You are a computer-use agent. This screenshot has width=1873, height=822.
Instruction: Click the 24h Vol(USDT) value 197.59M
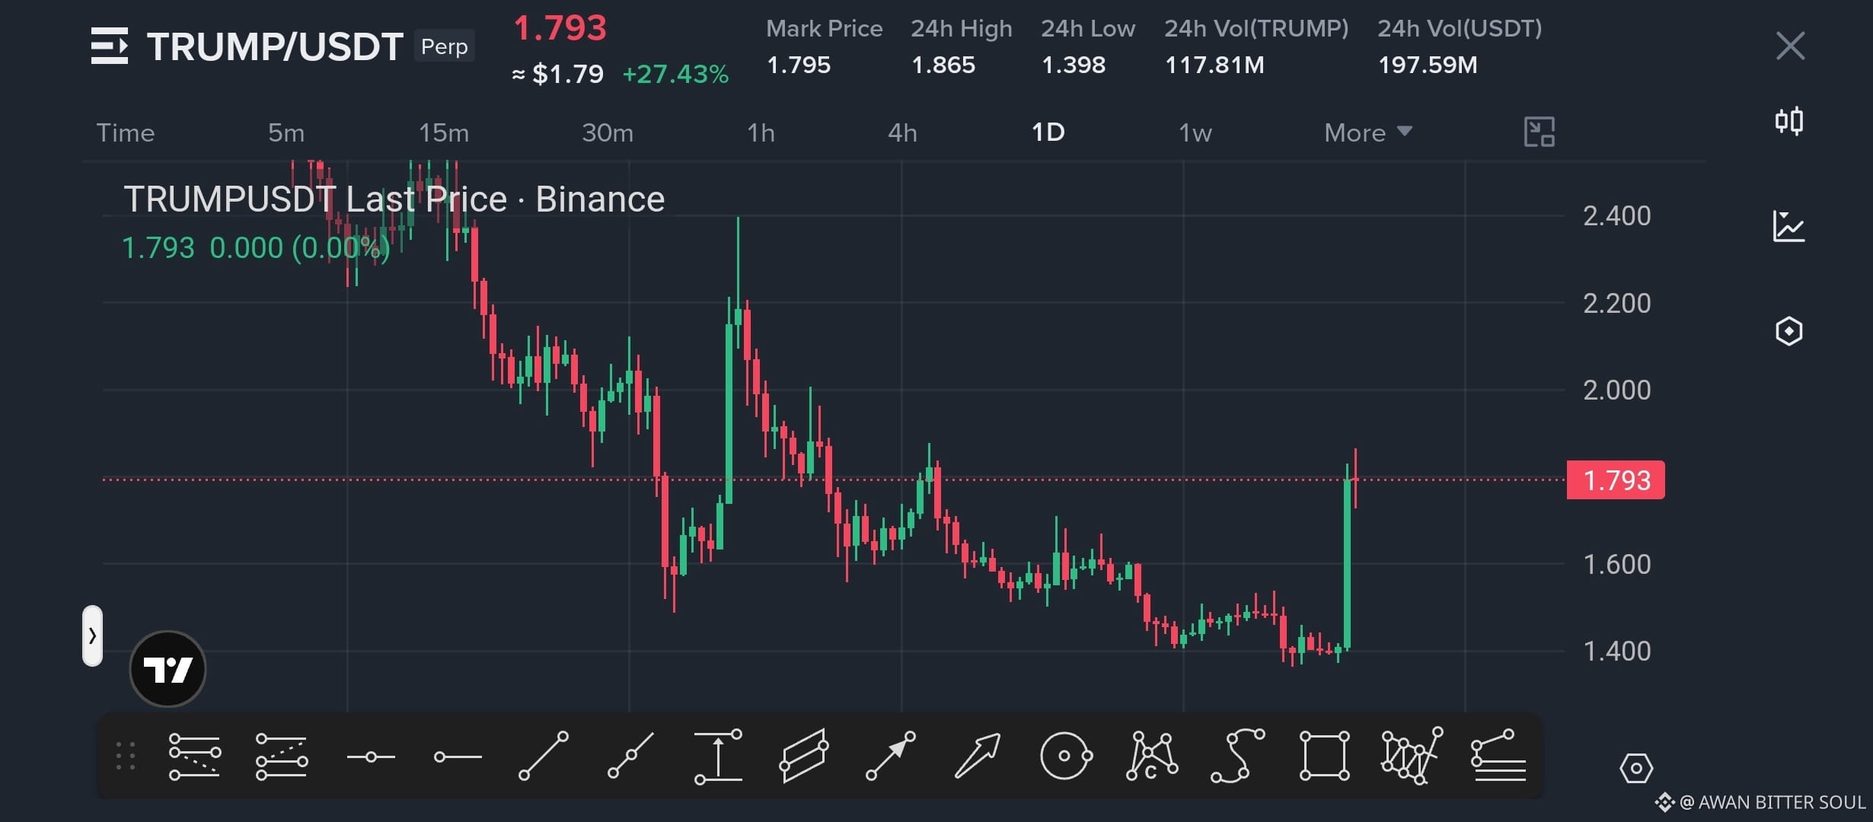pyautogui.click(x=1428, y=65)
